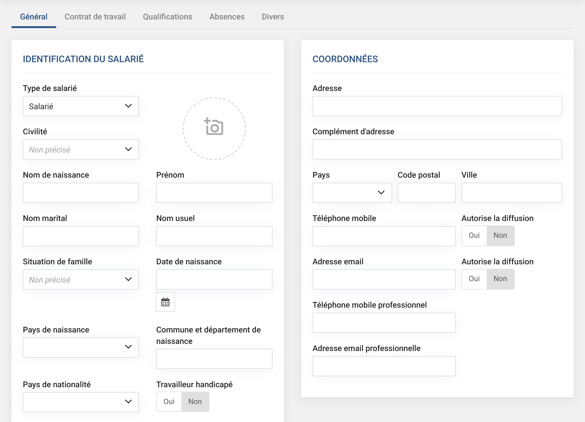This screenshot has height=422, width=585.
Task: Open the Pays dropdown in Coordonnées
Action: 352,193
